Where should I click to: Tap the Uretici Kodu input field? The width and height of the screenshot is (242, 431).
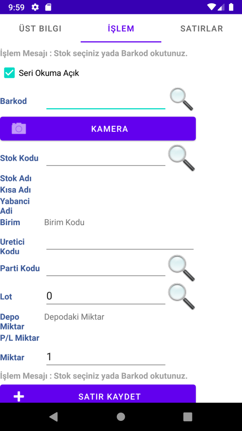click(120, 242)
